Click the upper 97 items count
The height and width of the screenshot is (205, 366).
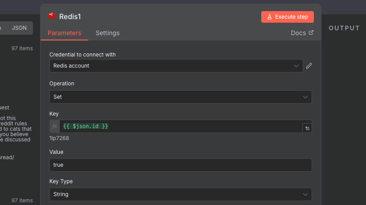coord(22,48)
